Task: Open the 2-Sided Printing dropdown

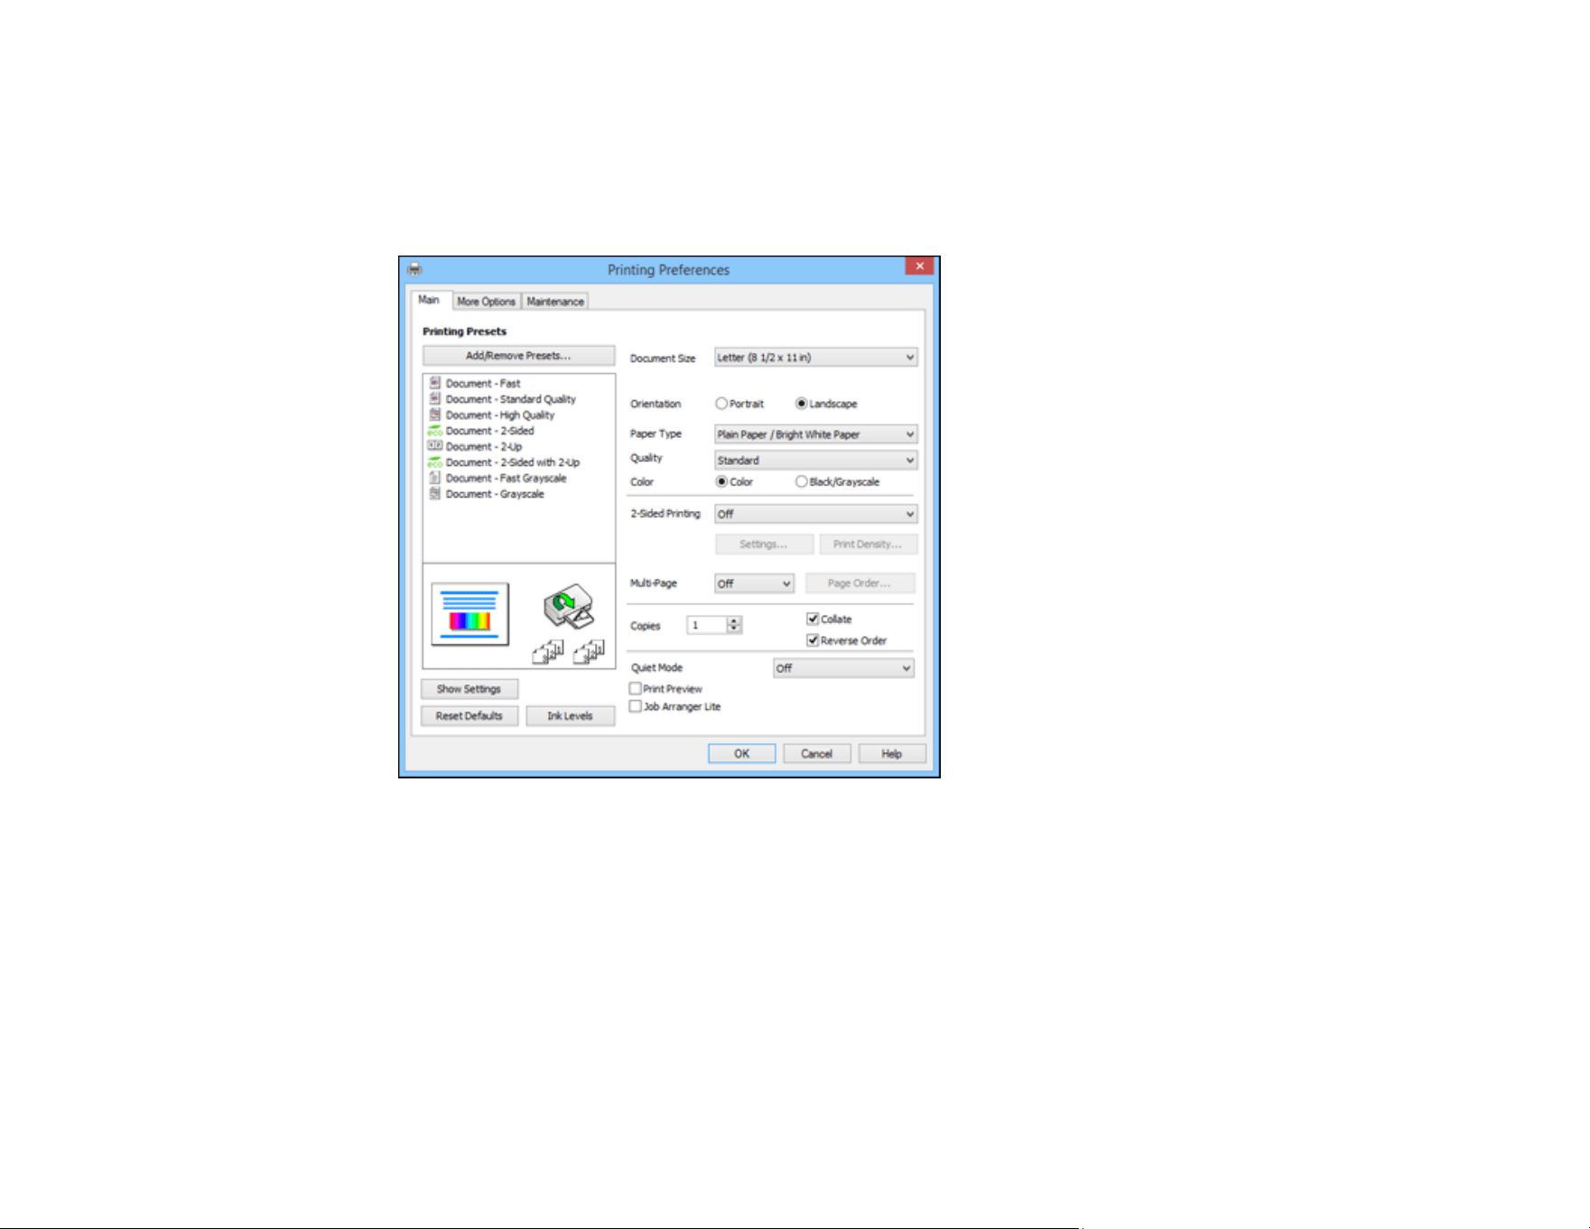Action: 815,514
